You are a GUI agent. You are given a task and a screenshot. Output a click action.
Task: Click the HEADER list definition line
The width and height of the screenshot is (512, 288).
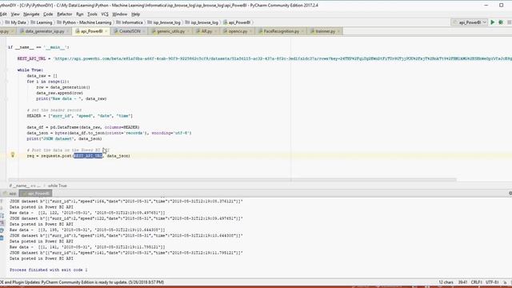pyautogui.click(x=80, y=116)
